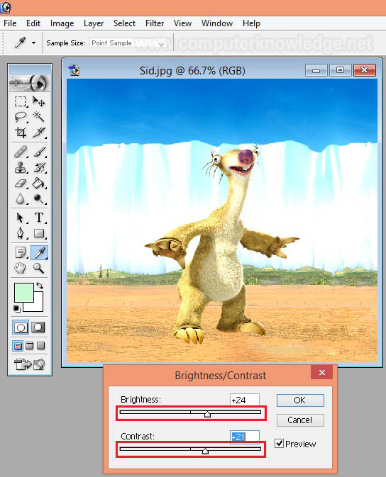386x477 pixels.
Task: Select the Blur tool
Action: 21,199
